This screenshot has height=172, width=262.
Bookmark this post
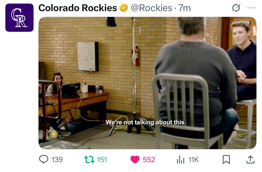pyautogui.click(x=226, y=159)
